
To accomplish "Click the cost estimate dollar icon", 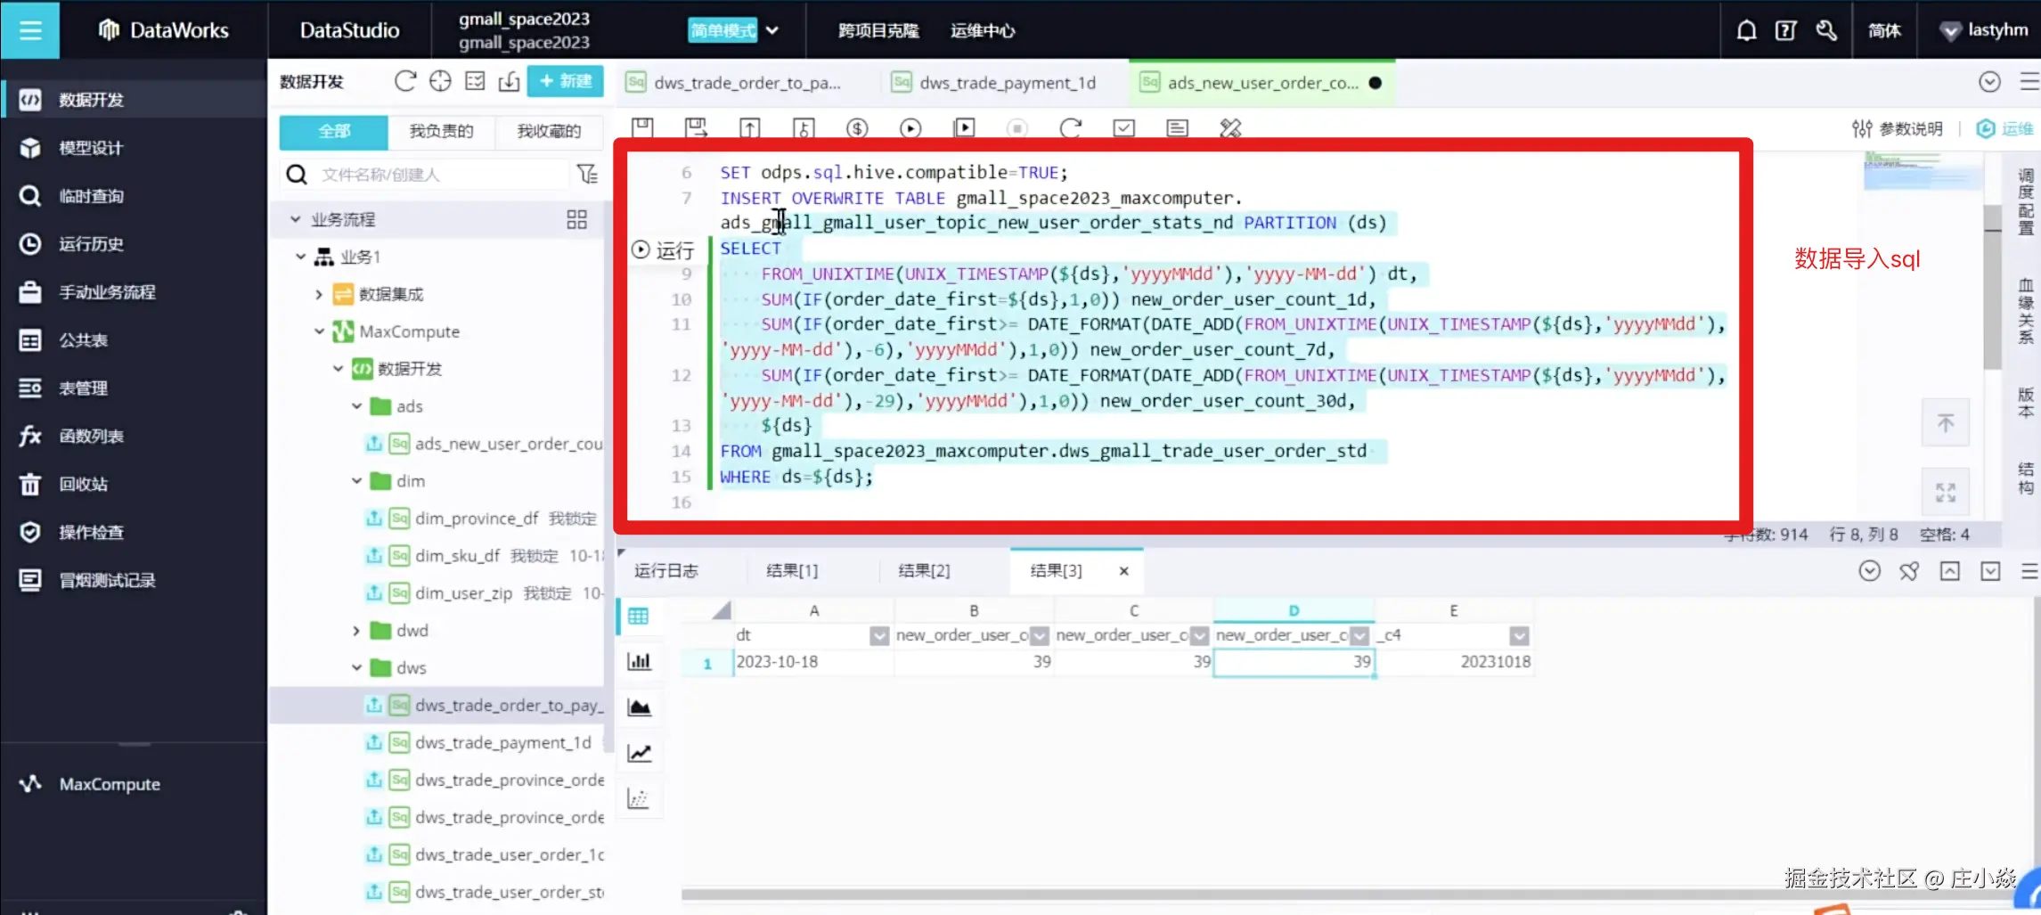I will pyautogui.click(x=857, y=127).
